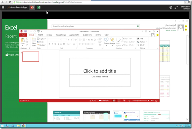Screen dimensions: 192x129
Task: Toggle RemoteApp full screen arrows
Action: click(176, 7)
